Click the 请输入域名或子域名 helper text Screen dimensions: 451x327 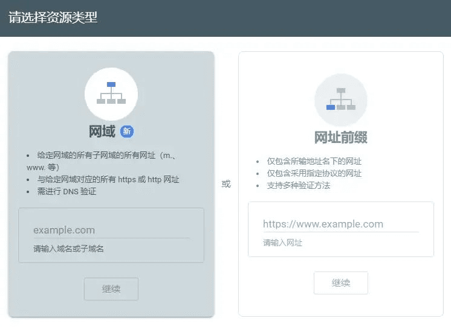click(x=68, y=249)
